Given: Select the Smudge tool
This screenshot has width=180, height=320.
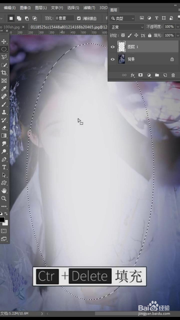Looking at the screenshot, I should coord(4,143).
